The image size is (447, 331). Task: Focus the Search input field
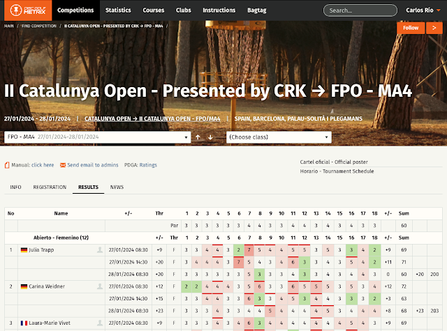point(360,10)
